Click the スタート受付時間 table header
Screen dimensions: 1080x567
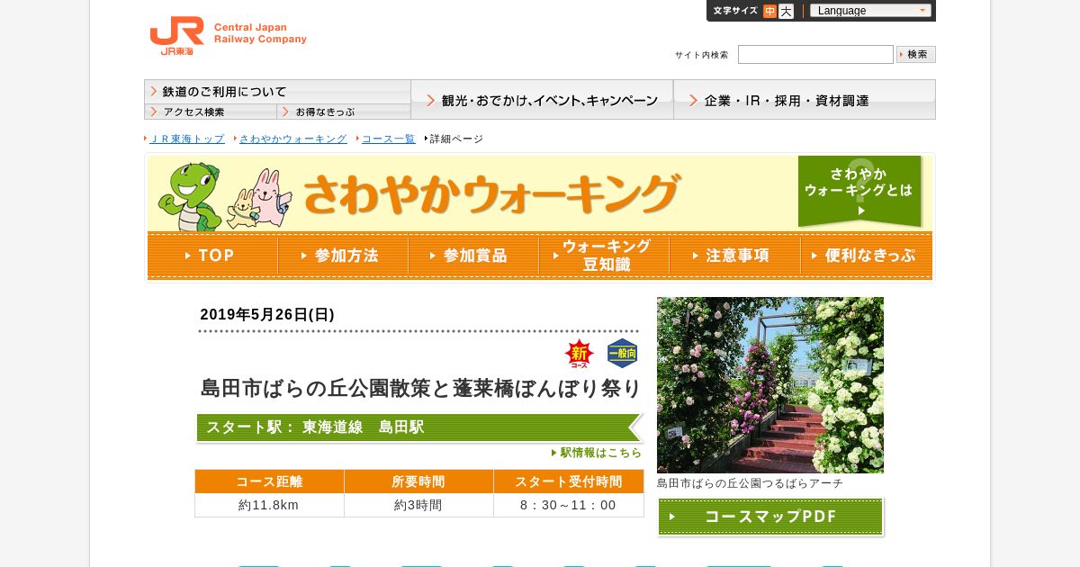[x=569, y=481]
